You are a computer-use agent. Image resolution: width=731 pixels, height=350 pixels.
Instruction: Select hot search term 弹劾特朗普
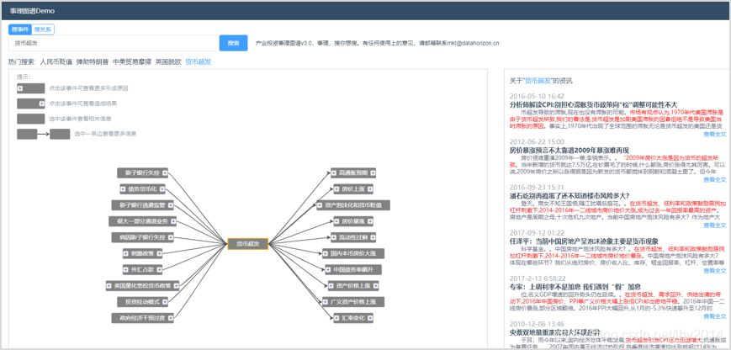coord(93,61)
